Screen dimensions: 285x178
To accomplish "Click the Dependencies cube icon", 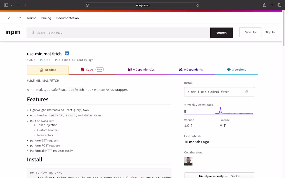I will (130, 70).
